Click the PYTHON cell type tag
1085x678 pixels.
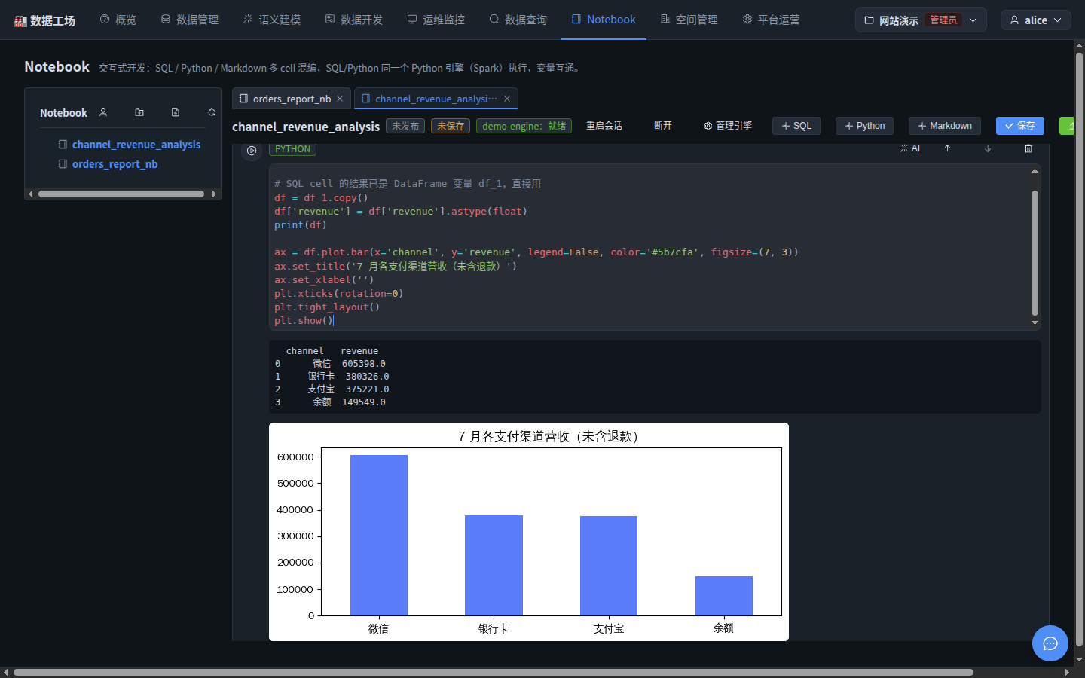293,149
